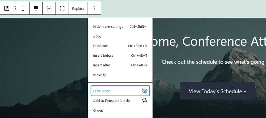
Task: Click the move up arrow
Action: pos(23,6)
